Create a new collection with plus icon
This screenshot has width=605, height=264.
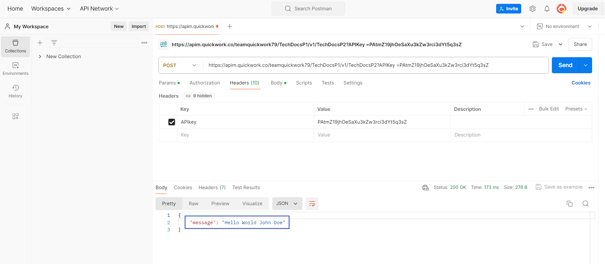click(x=40, y=43)
